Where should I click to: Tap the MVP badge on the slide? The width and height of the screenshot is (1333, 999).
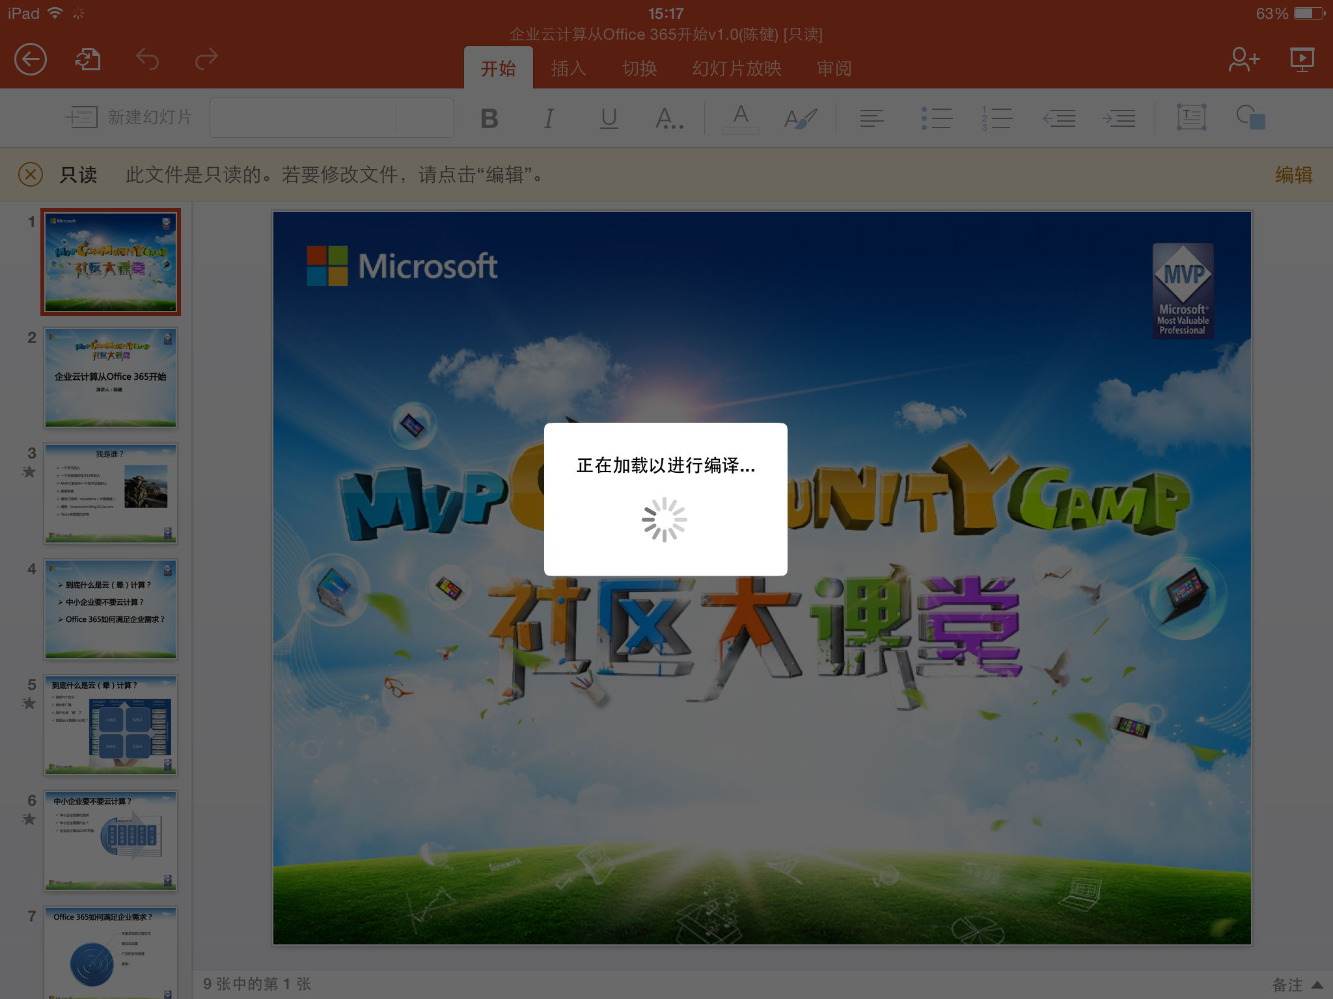click(1183, 291)
